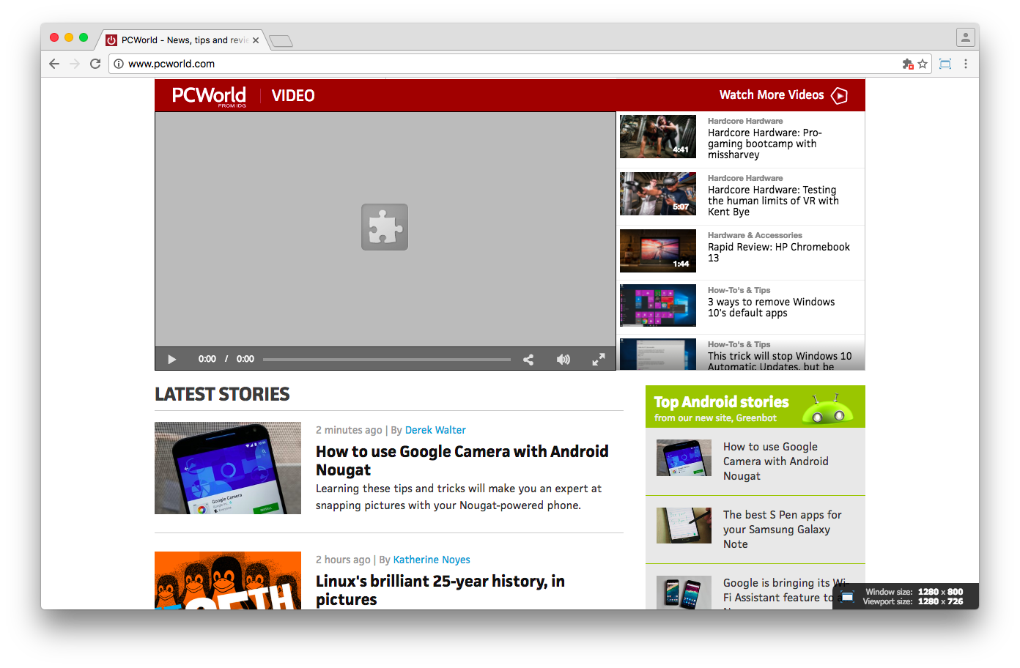Mute the video with the speaker icon
Screen dimensions: 1020x668
pyautogui.click(x=563, y=359)
